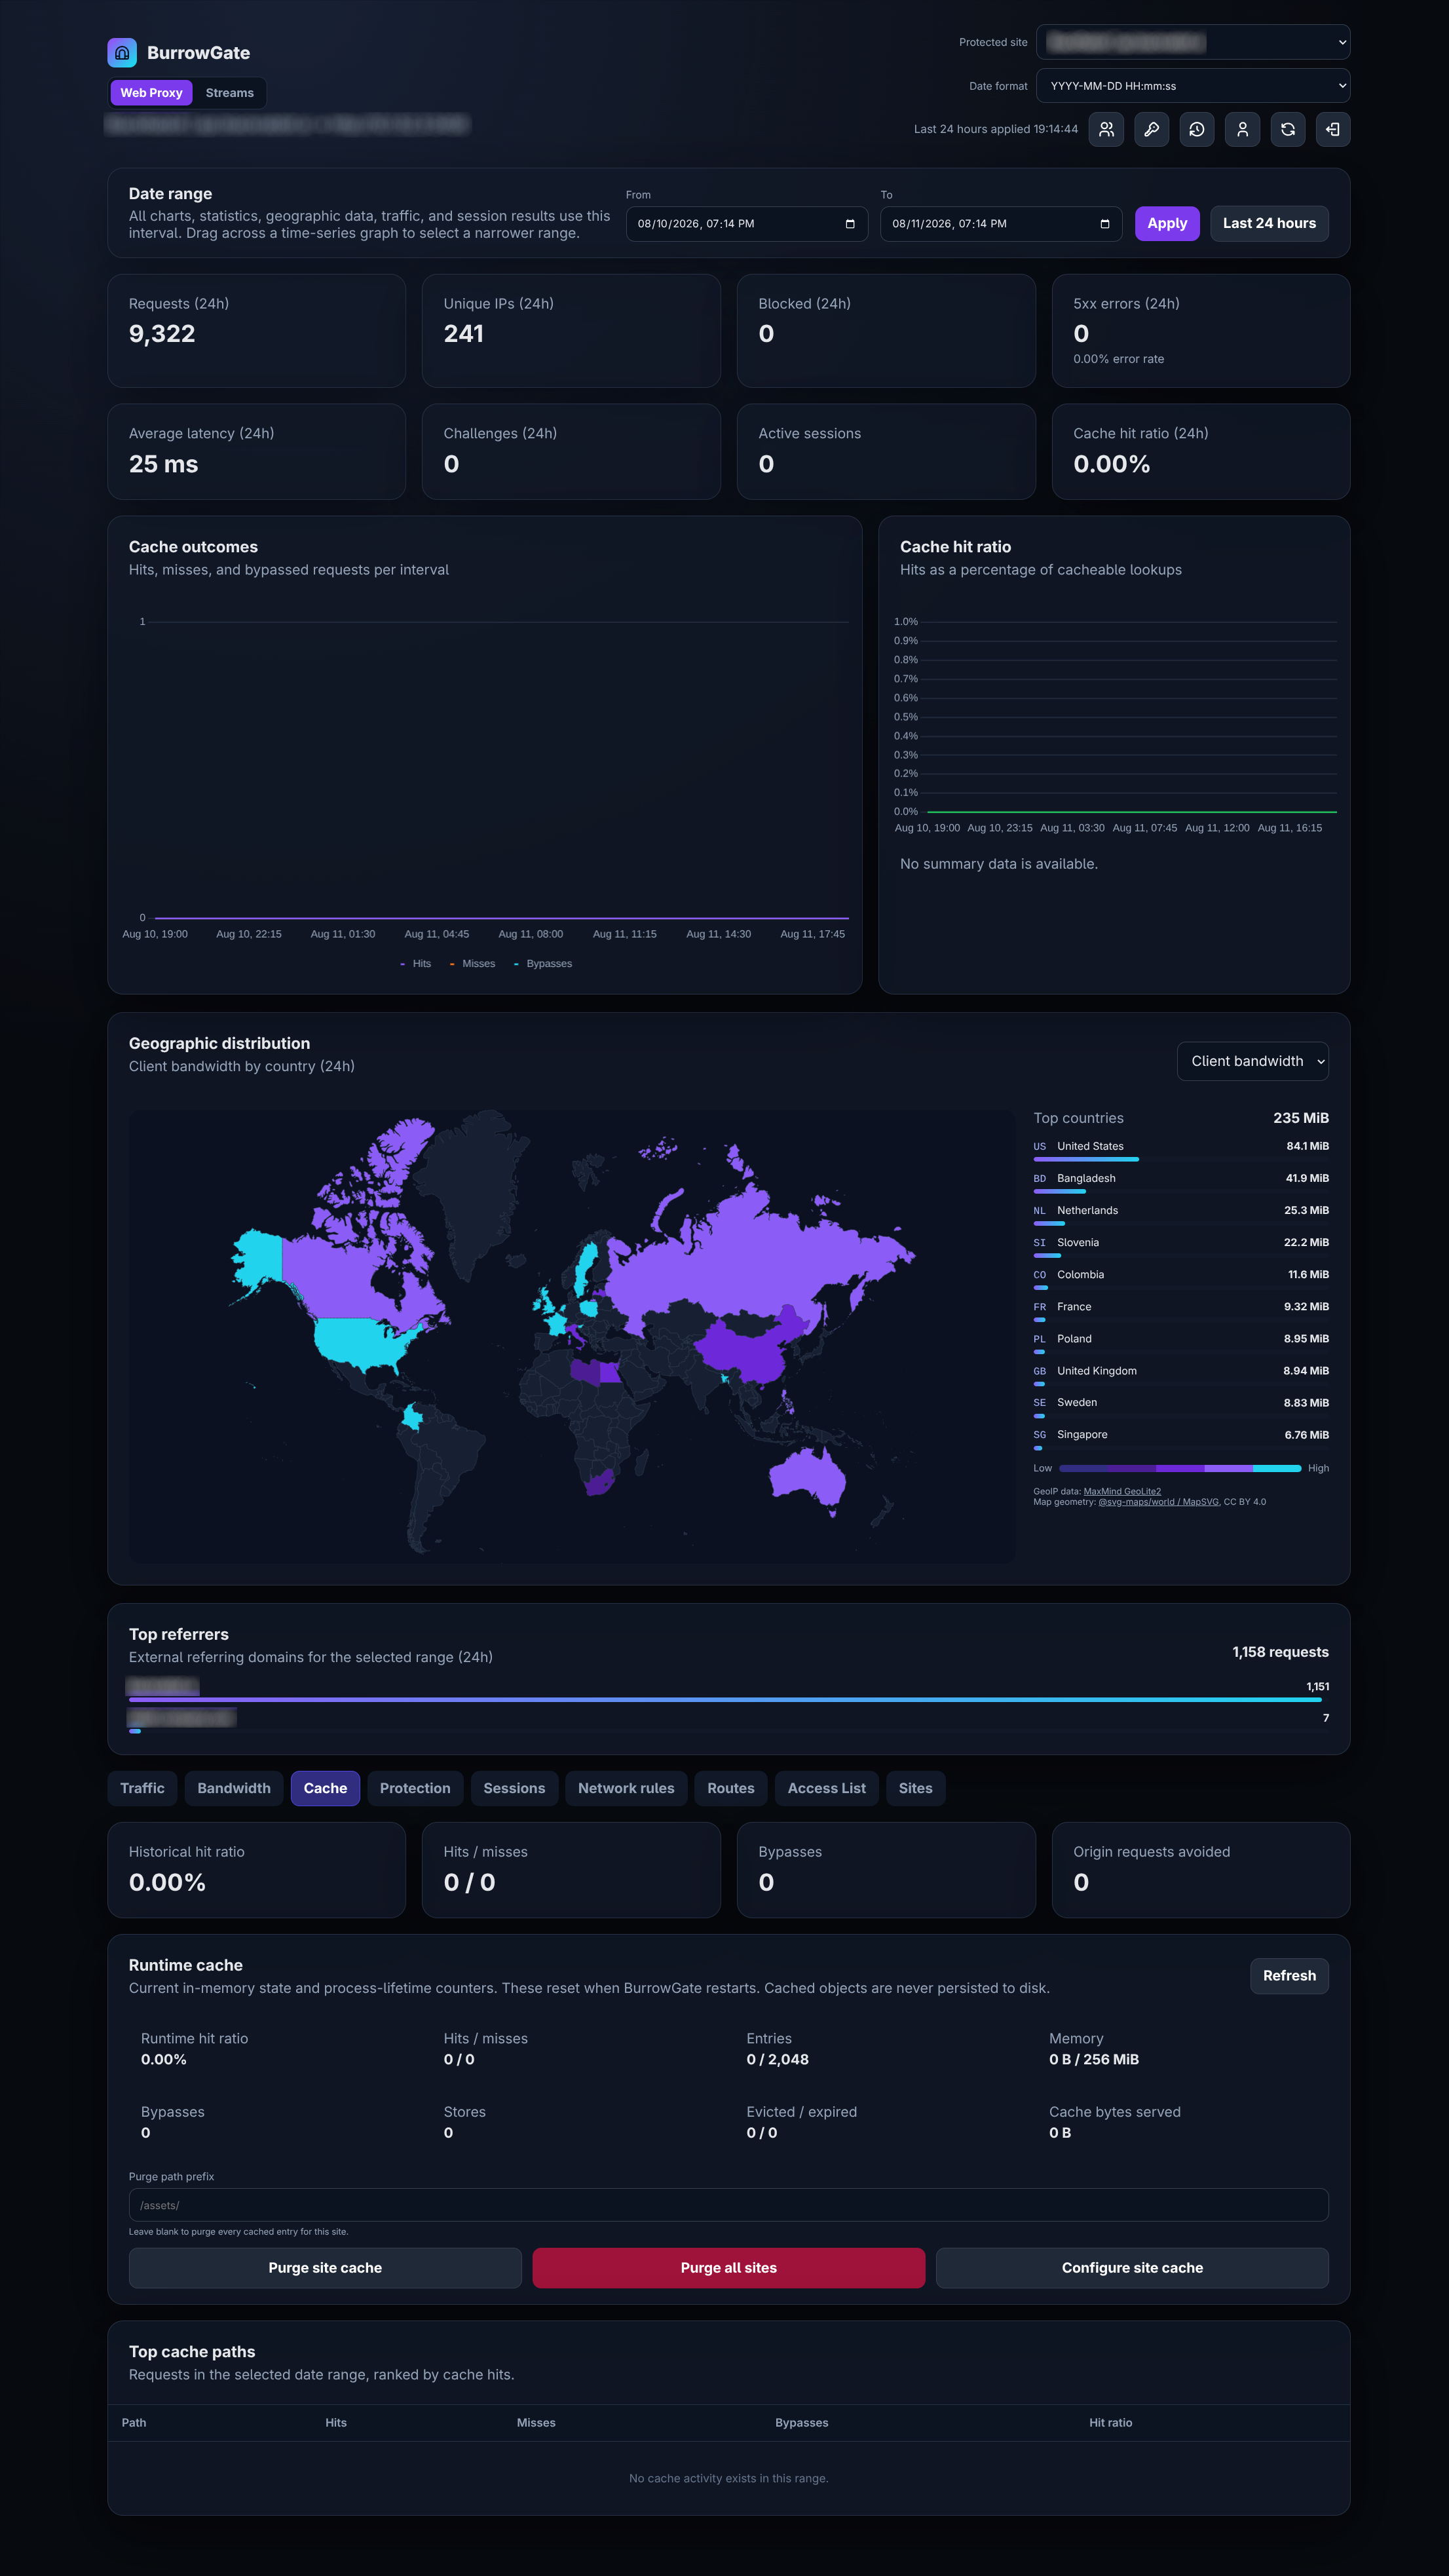Click the top referrer bar with 1,151 requests

click(x=725, y=1699)
